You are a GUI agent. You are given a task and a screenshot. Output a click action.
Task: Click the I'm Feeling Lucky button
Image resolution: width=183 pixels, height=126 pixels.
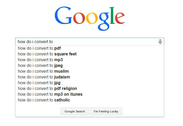click(x=106, y=111)
